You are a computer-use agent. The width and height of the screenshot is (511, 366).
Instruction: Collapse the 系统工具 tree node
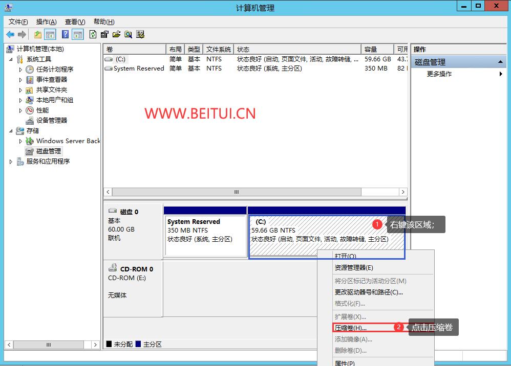pyautogui.click(x=11, y=59)
